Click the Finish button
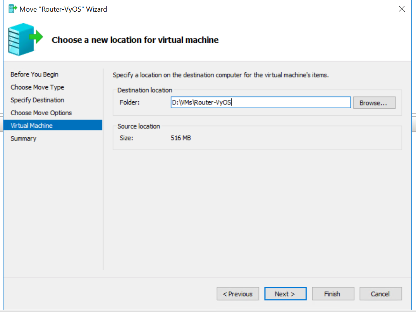416x312 pixels. 333,294
